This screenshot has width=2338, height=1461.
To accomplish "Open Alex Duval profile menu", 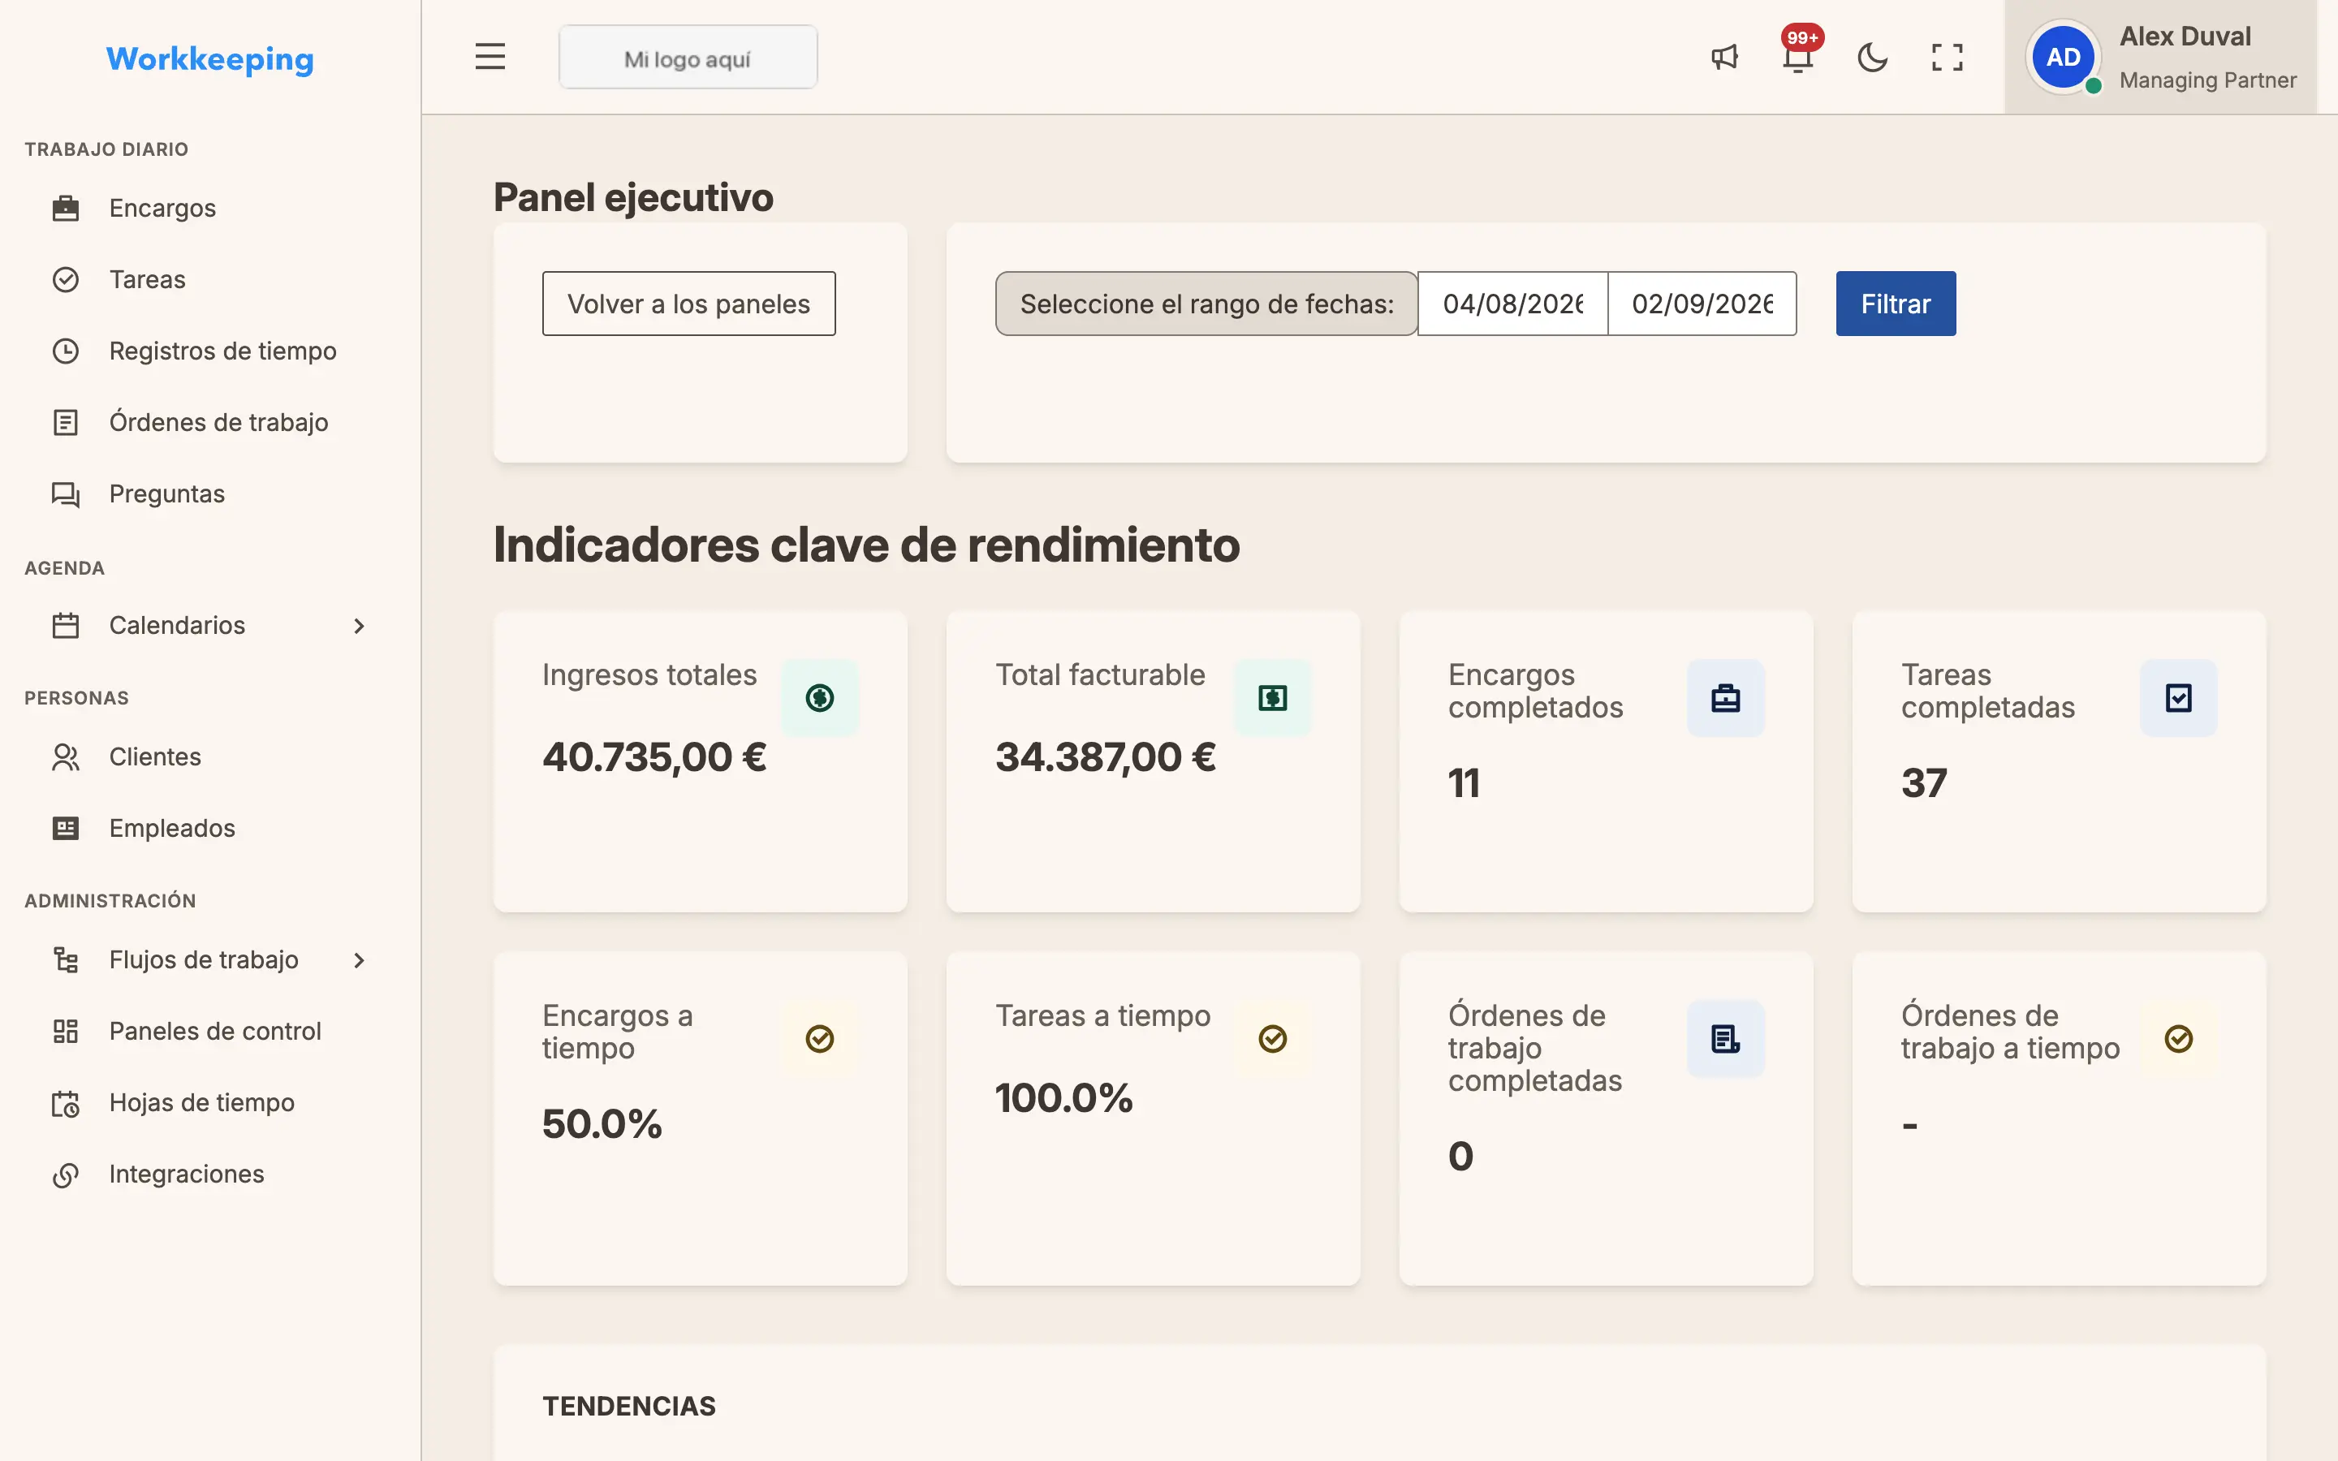I will [2161, 57].
